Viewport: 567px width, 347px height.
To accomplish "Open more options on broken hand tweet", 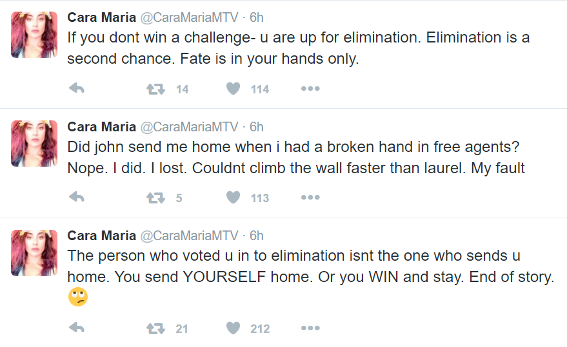I will pyautogui.click(x=310, y=198).
